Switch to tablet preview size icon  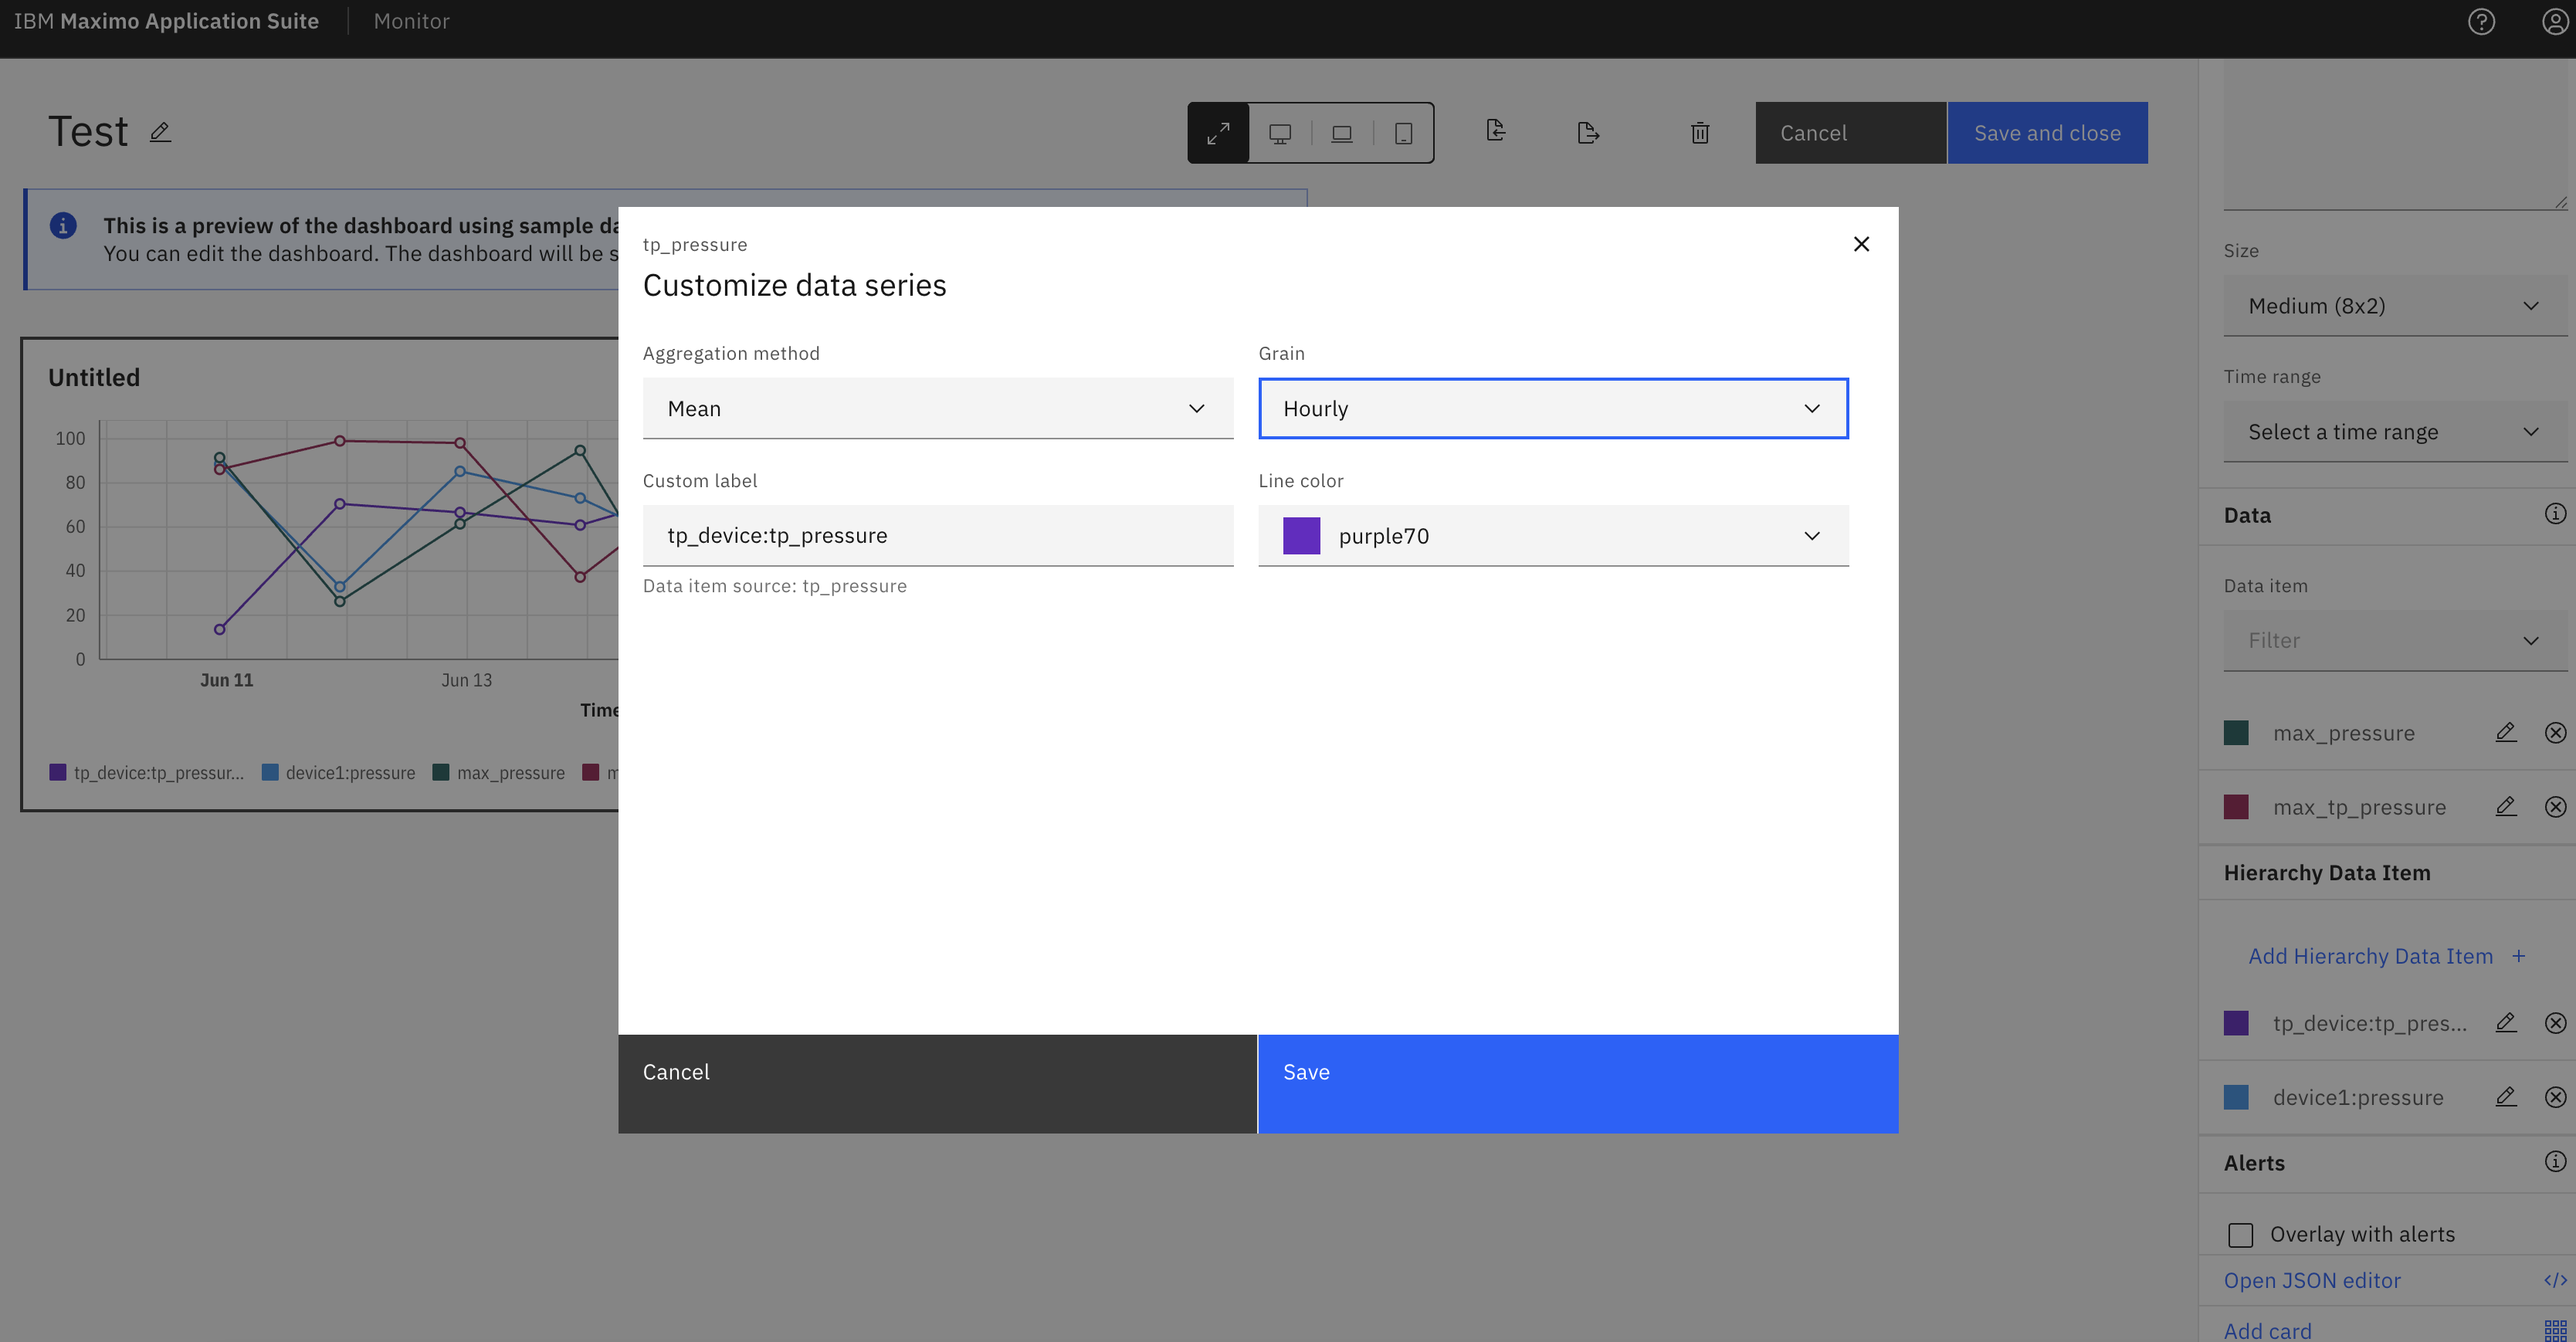[x=1403, y=133]
